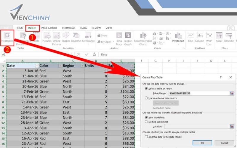The width and height of the screenshot is (237, 148).
Task: Close the Create PivotTable dialog
Action: coord(231,77)
